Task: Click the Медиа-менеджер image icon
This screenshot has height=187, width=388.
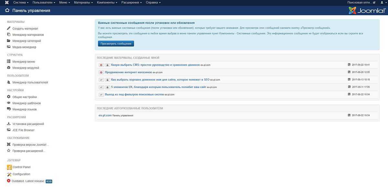Action: pyautogui.click(x=9, y=47)
